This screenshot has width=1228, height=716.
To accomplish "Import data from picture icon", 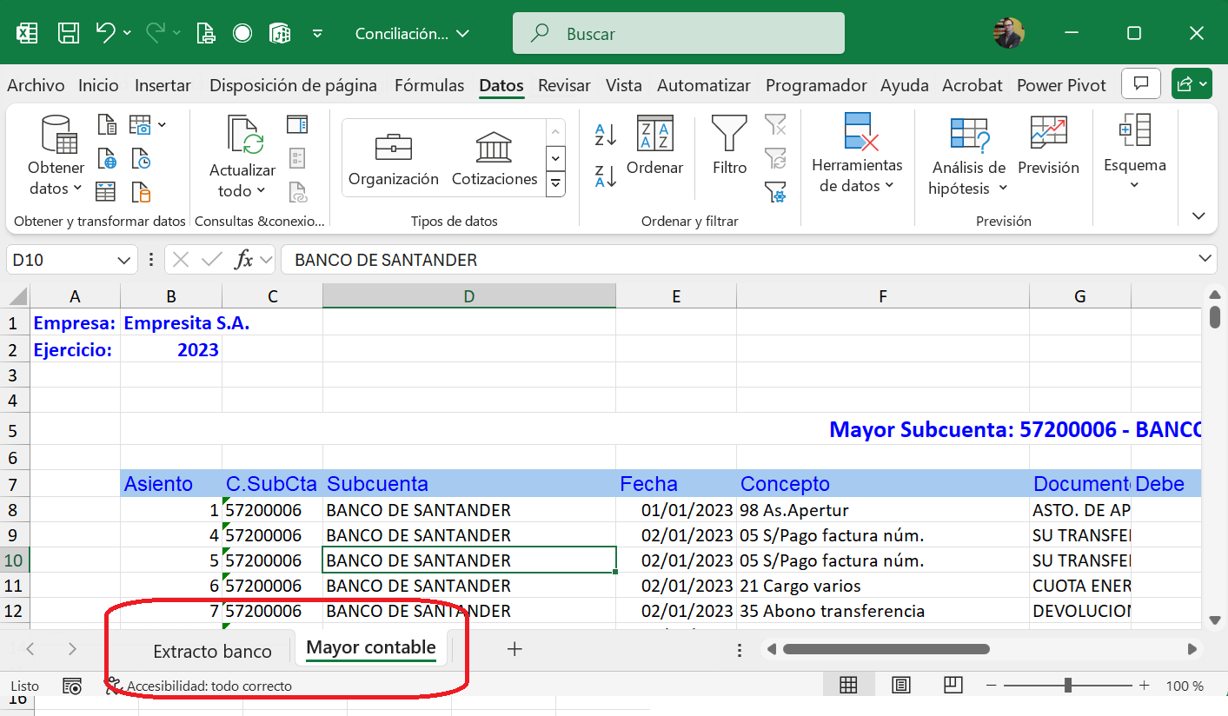I will [x=140, y=124].
